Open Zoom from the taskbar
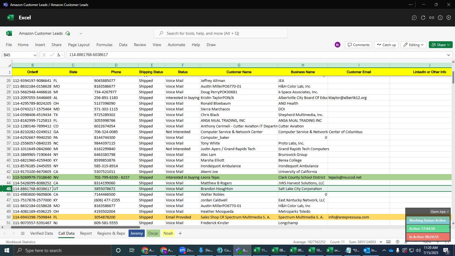This screenshot has width=455, height=256. pyautogui.click(x=186, y=250)
